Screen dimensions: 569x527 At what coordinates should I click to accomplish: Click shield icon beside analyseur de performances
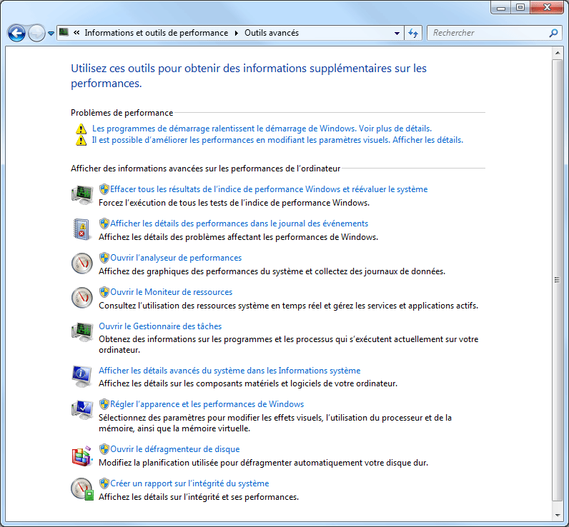pos(104,258)
